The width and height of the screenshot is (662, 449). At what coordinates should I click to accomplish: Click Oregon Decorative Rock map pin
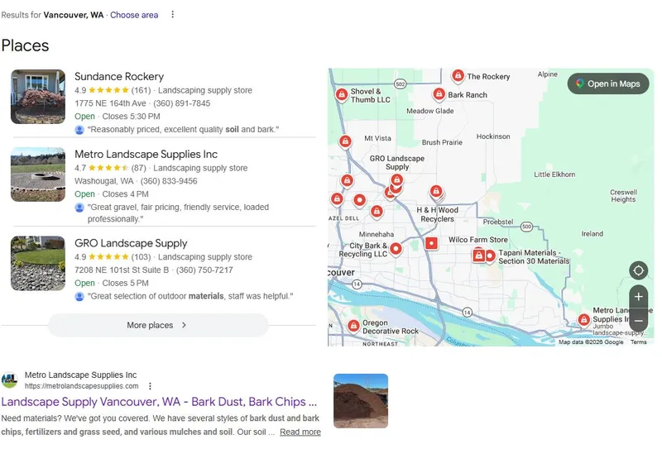[353, 326]
